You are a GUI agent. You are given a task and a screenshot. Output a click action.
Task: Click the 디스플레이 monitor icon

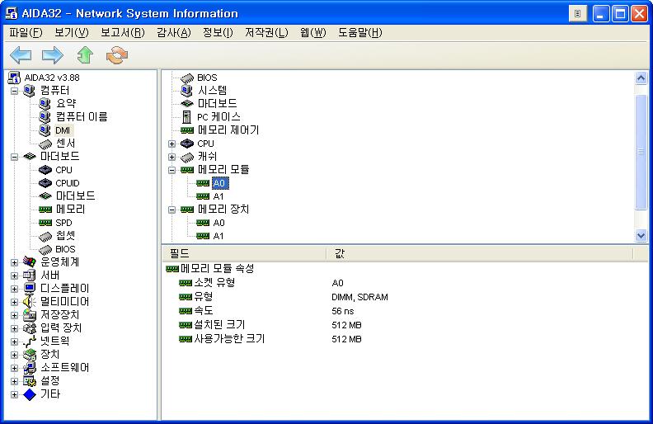(x=29, y=288)
